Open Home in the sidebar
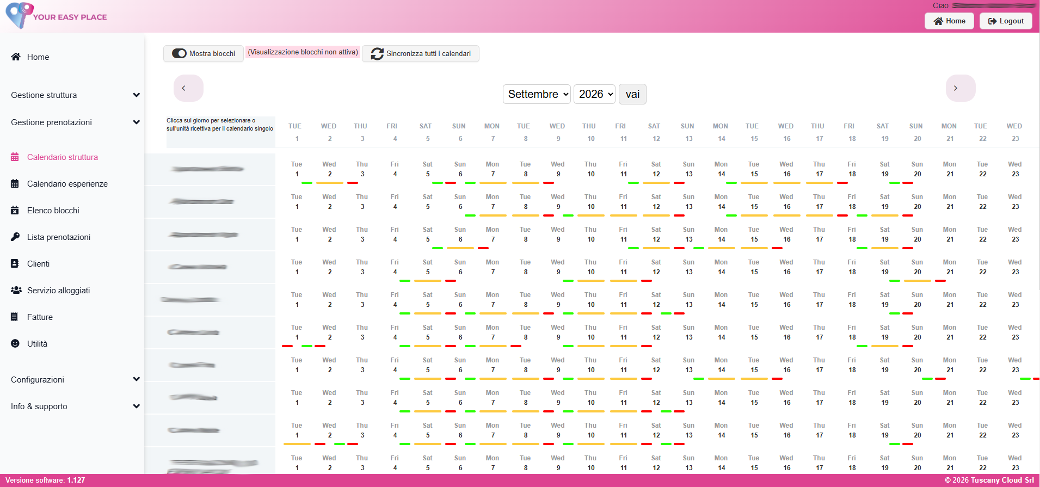Viewport: 1040px width, 487px height. click(x=38, y=57)
